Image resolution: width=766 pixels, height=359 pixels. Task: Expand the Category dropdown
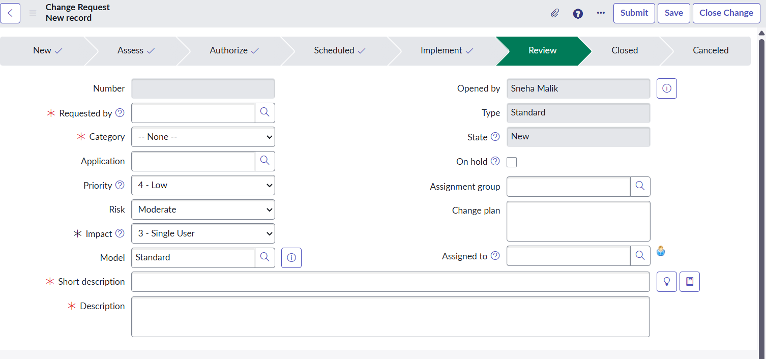pos(203,137)
